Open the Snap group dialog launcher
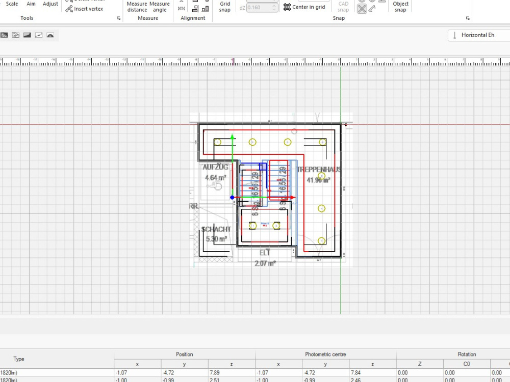510x382 pixels. tap(467, 18)
